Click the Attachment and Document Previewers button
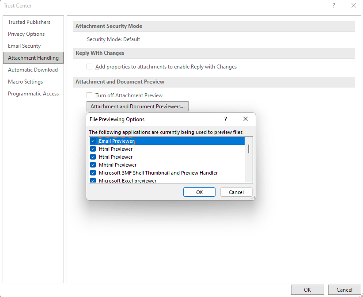This screenshot has height=297, width=363. pos(137,106)
